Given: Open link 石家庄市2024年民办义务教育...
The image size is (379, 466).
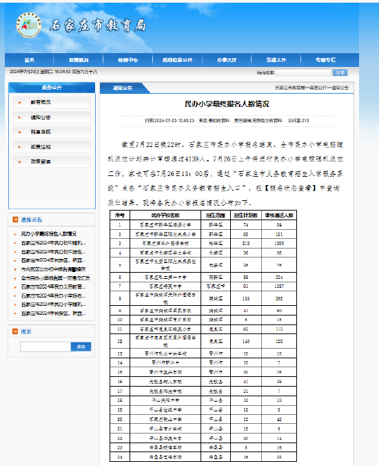Looking at the screenshot, I should click(x=53, y=287).
